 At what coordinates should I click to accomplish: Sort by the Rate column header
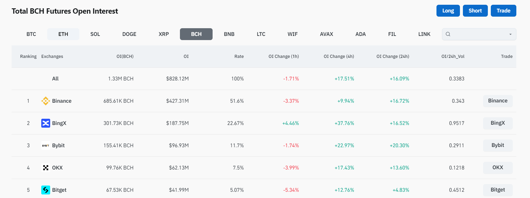(x=239, y=56)
